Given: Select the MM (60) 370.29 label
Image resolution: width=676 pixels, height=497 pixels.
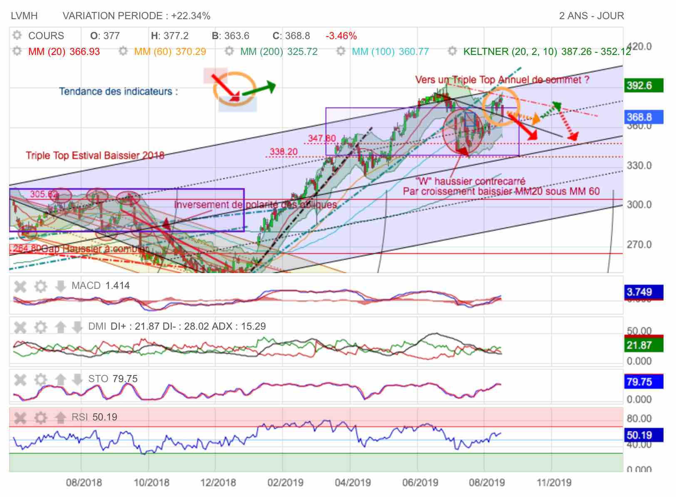Looking at the screenshot, I should pyautogui.click(x=170, y=52).
